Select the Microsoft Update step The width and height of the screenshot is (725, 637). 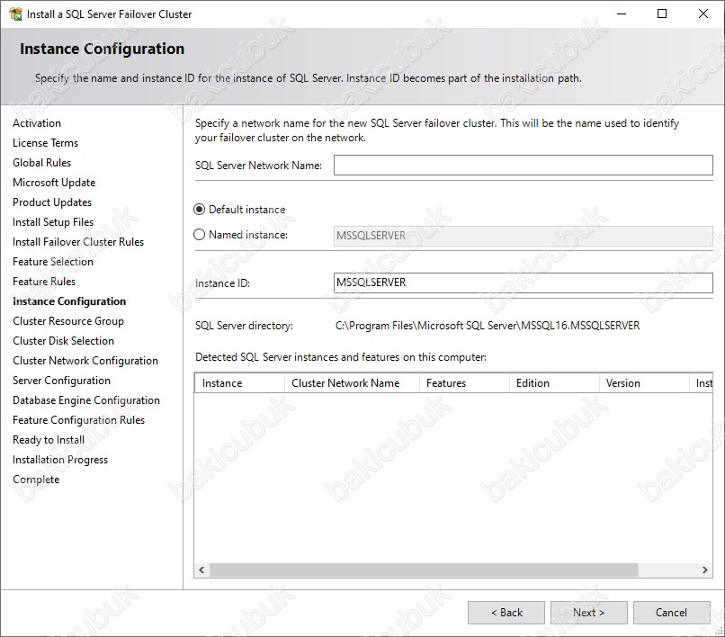tap(54, 183)
